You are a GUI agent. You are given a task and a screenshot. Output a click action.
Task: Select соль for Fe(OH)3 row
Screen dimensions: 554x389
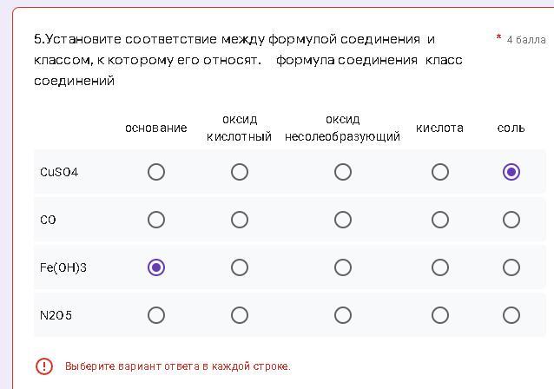pos(511,267)
